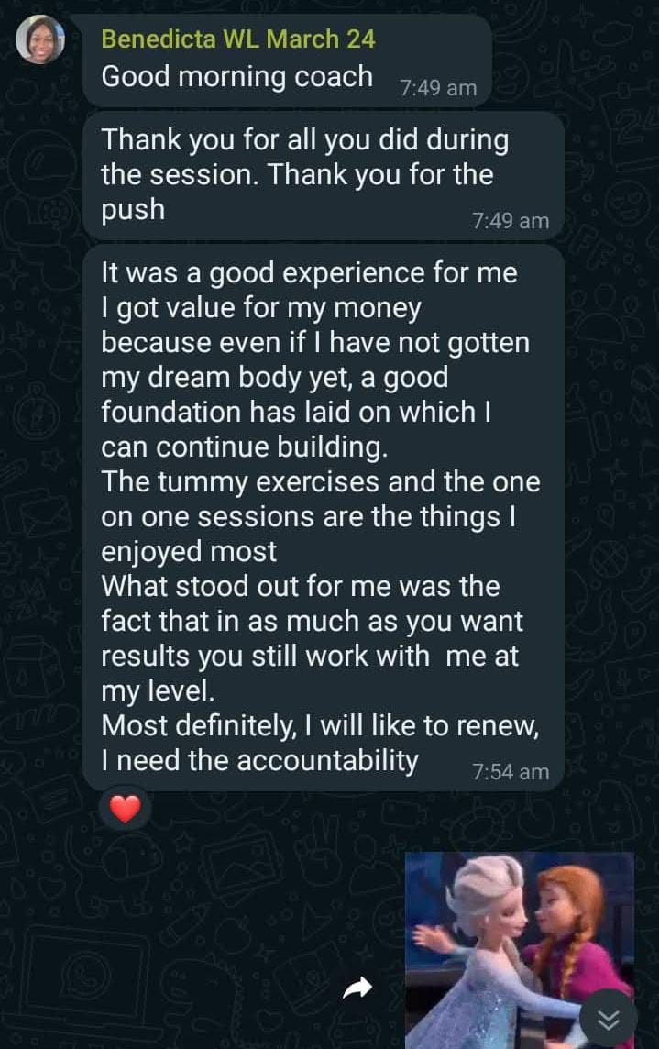The image size is (659, 1049).
Task: Tap the text "I need the accountability"
Action: coord(259,760)
